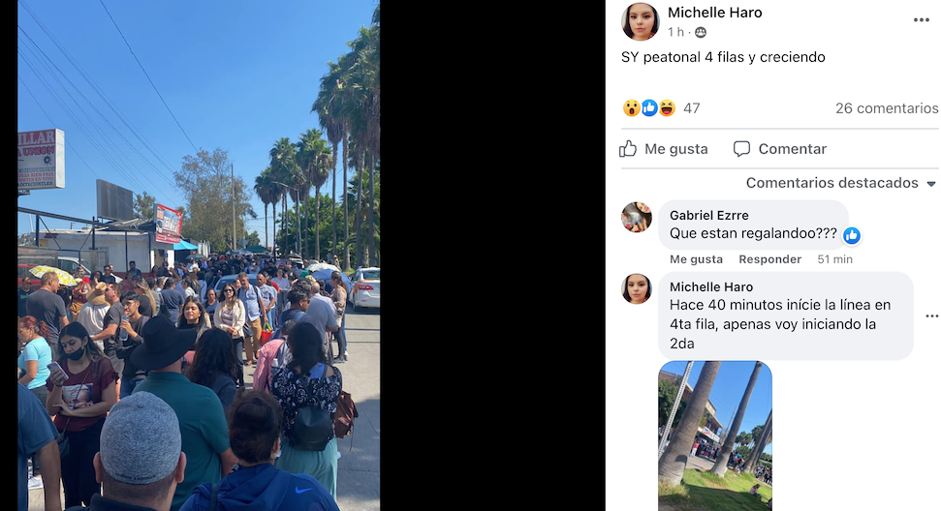Expand Comentarios destacados sorting dropdown

(x=840, y=183)
